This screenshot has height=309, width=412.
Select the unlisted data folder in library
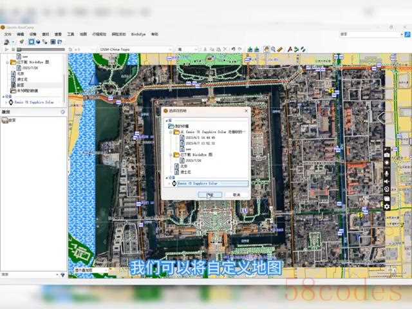[24, 91]
